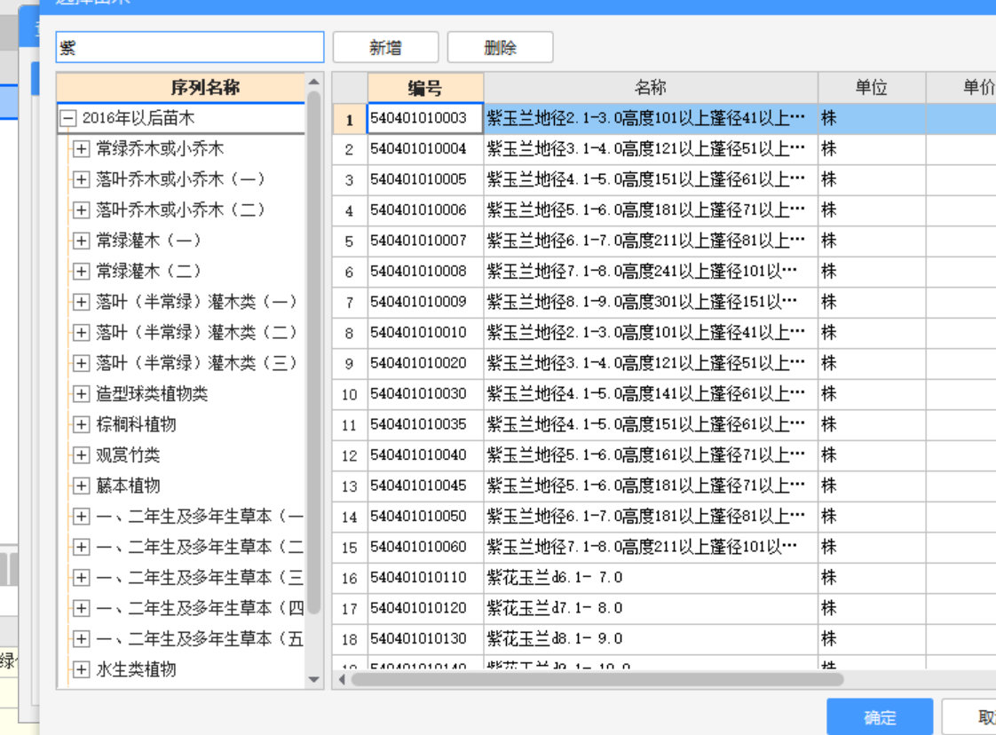This screenshot has width=996, height=735.
Task: Expand the 常绿乔木或小乔木 node
Action: click(x=81, y=148)
